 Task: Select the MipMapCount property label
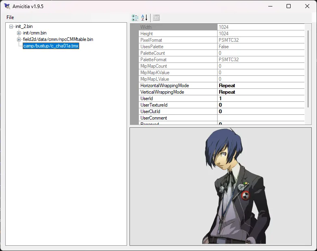click(x=154, y=66)
